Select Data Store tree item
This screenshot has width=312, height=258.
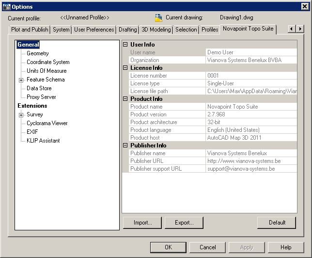pyautogui.click(x=39, y=88)
